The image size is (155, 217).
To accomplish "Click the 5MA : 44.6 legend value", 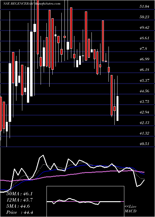I will pos(18,206).
